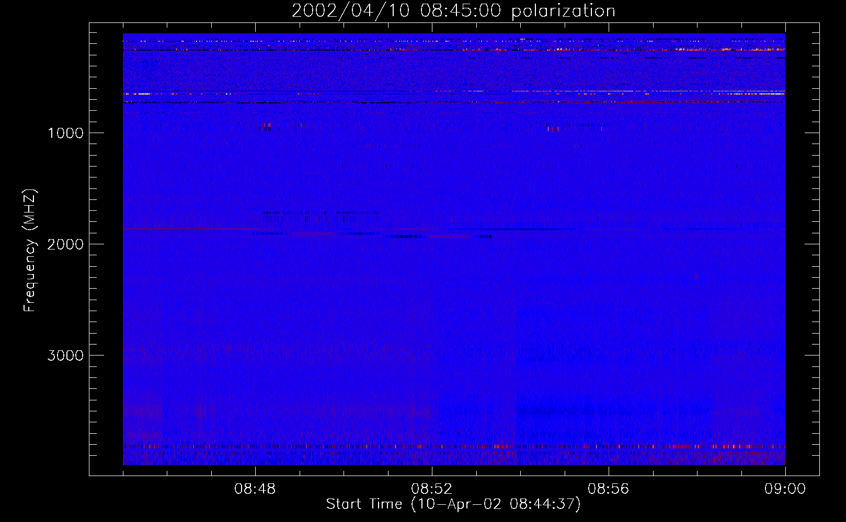Click the '3000' frequency tick label

(65, 355)
